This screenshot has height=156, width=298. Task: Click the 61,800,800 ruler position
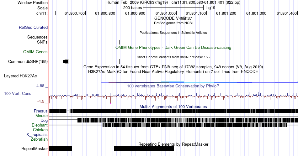tap(105, 13)
